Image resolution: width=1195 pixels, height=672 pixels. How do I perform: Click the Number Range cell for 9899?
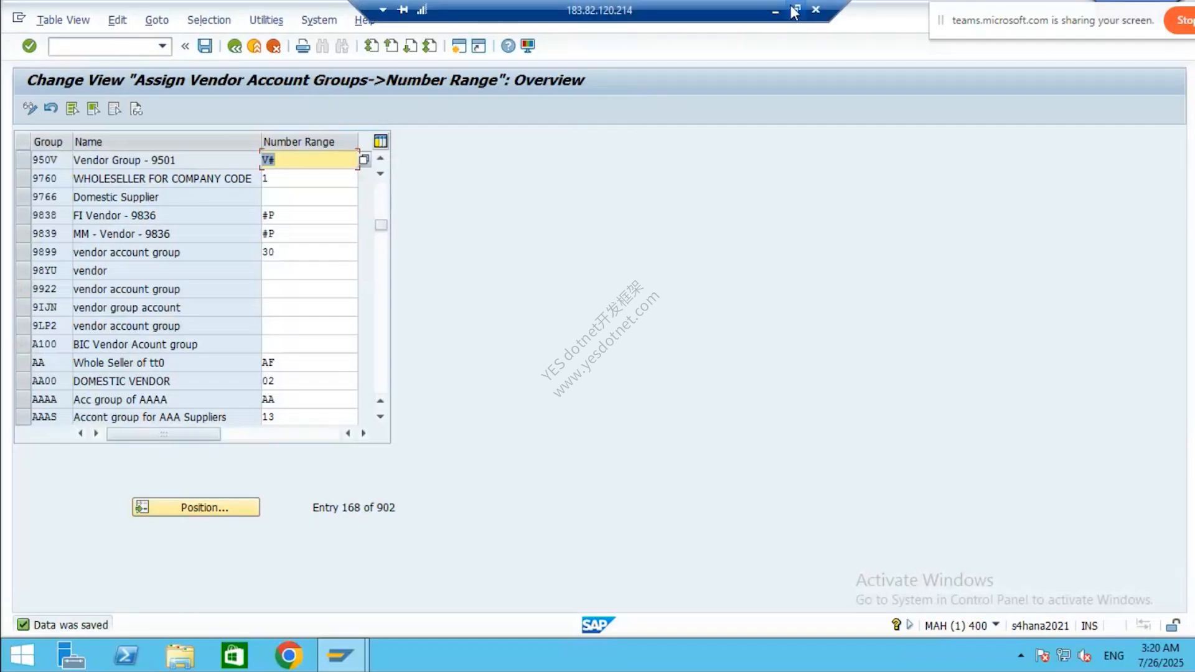(x=309, y=252)
